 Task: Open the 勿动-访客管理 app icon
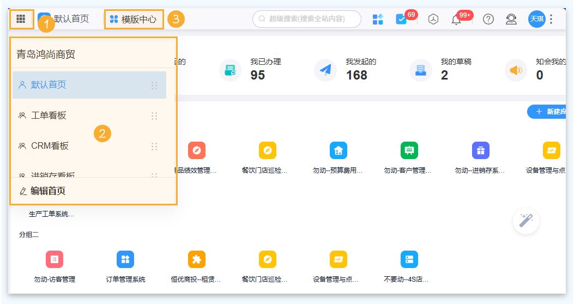pos(55,259)
